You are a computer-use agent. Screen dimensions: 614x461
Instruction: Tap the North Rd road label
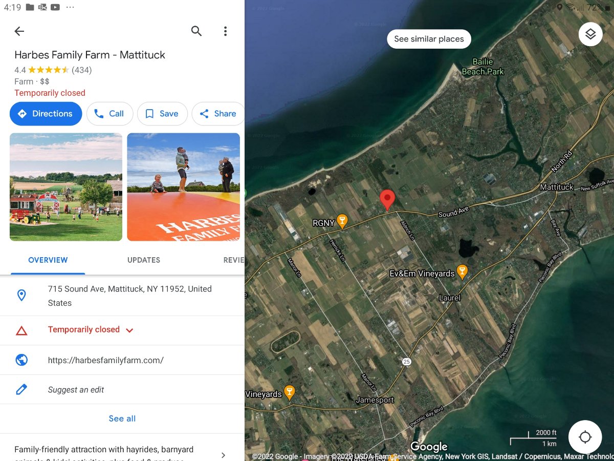pos(563,162)
